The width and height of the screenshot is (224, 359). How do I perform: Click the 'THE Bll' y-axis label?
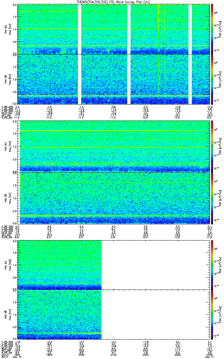tap(6, 315)
